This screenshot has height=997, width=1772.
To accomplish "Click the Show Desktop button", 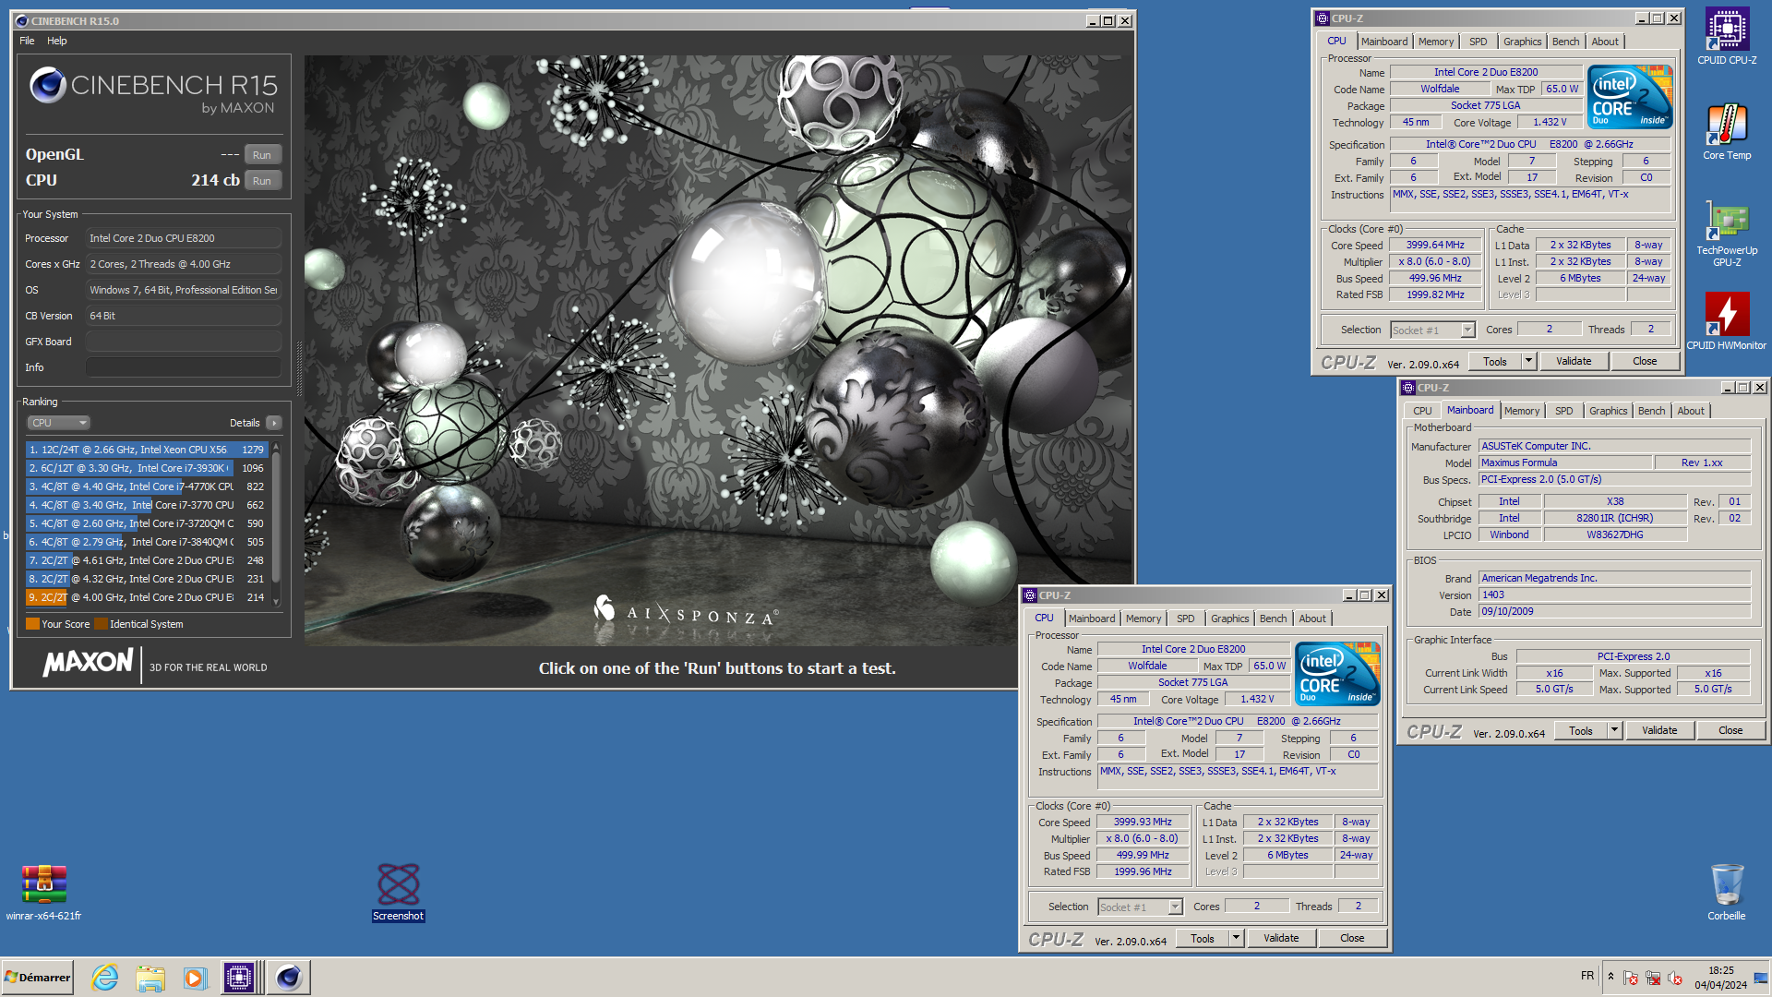I will pyautogui.click(x=1761, y=978).
